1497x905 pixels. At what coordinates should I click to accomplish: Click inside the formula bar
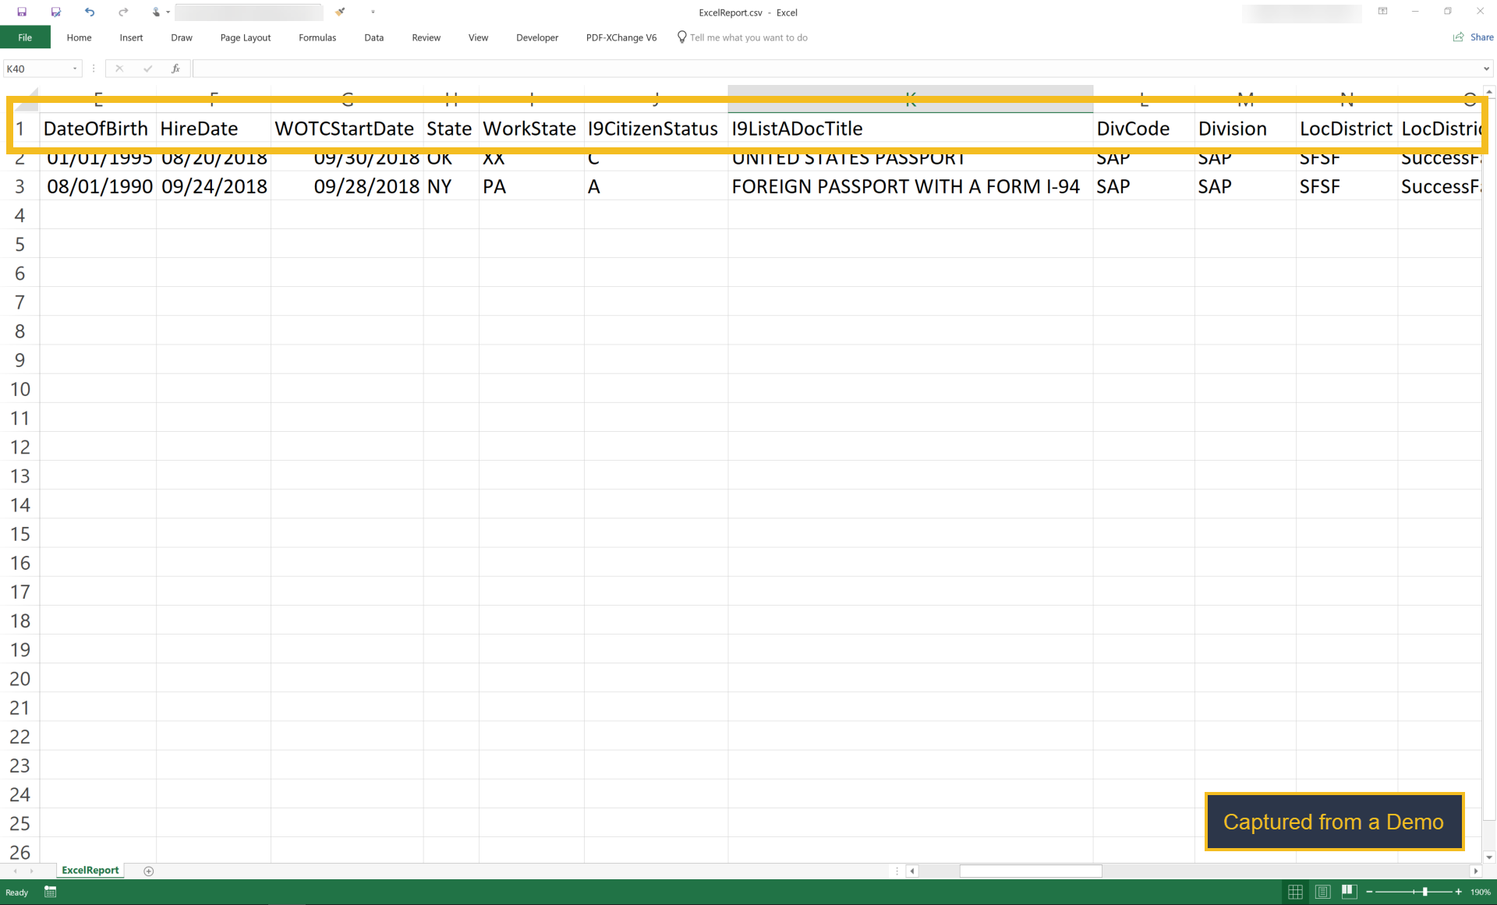(x=836, y=69)
